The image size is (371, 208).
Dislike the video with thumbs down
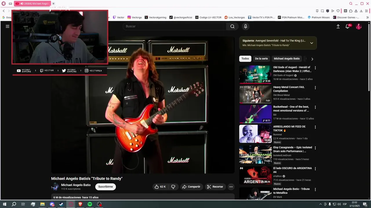173,187
